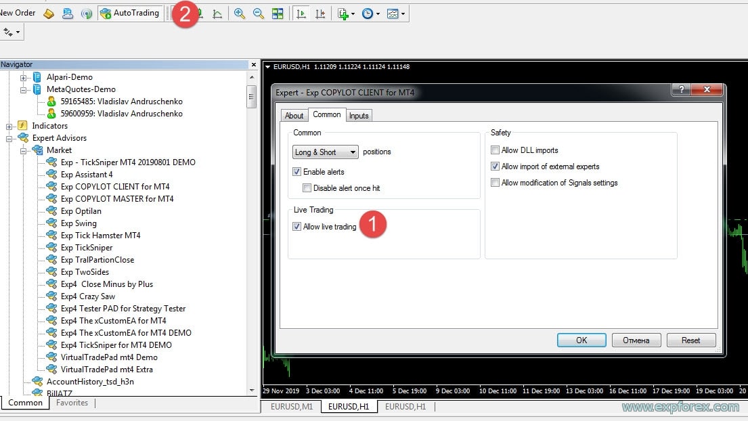Click the Indicators folder icon
This screenshot has width=748, height=421.
22,126
